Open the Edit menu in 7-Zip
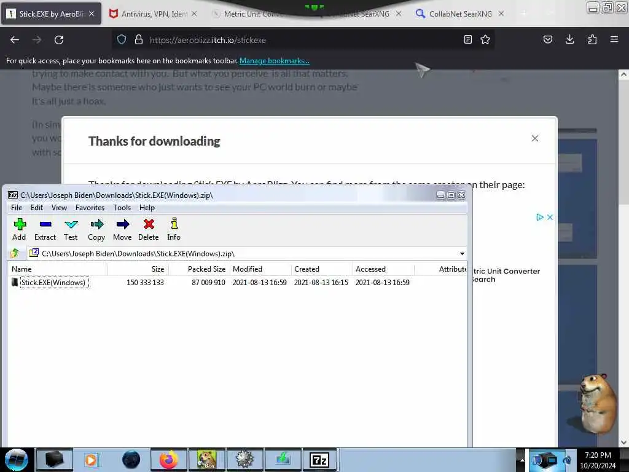This screenshot has height=472, width=629. point(36,208)
